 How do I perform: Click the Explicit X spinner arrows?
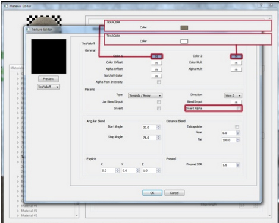pos(117,171)
